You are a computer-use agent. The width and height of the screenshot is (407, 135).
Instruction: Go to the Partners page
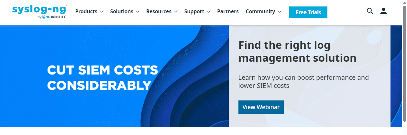[228, 12]
